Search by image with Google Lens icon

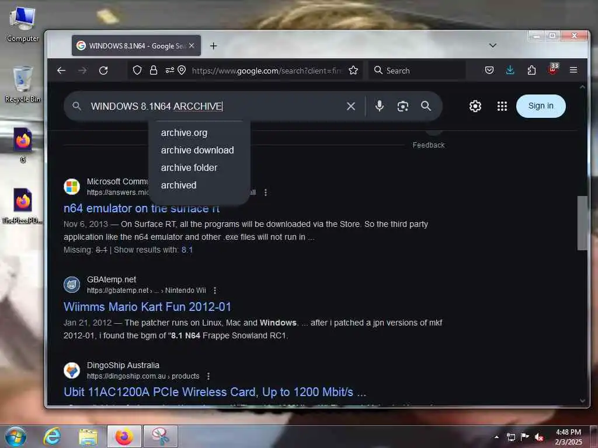[x=403, y=106]
